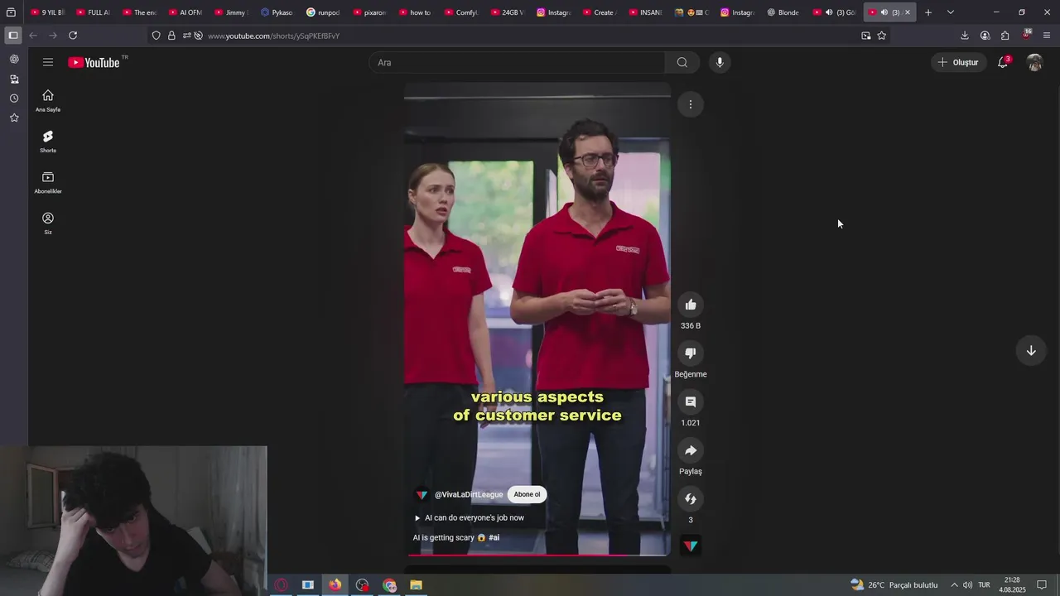Open Chrome from the taskbar
Image resolution: width=1060 pixels, height=596 pixels.
coord(389,585)
